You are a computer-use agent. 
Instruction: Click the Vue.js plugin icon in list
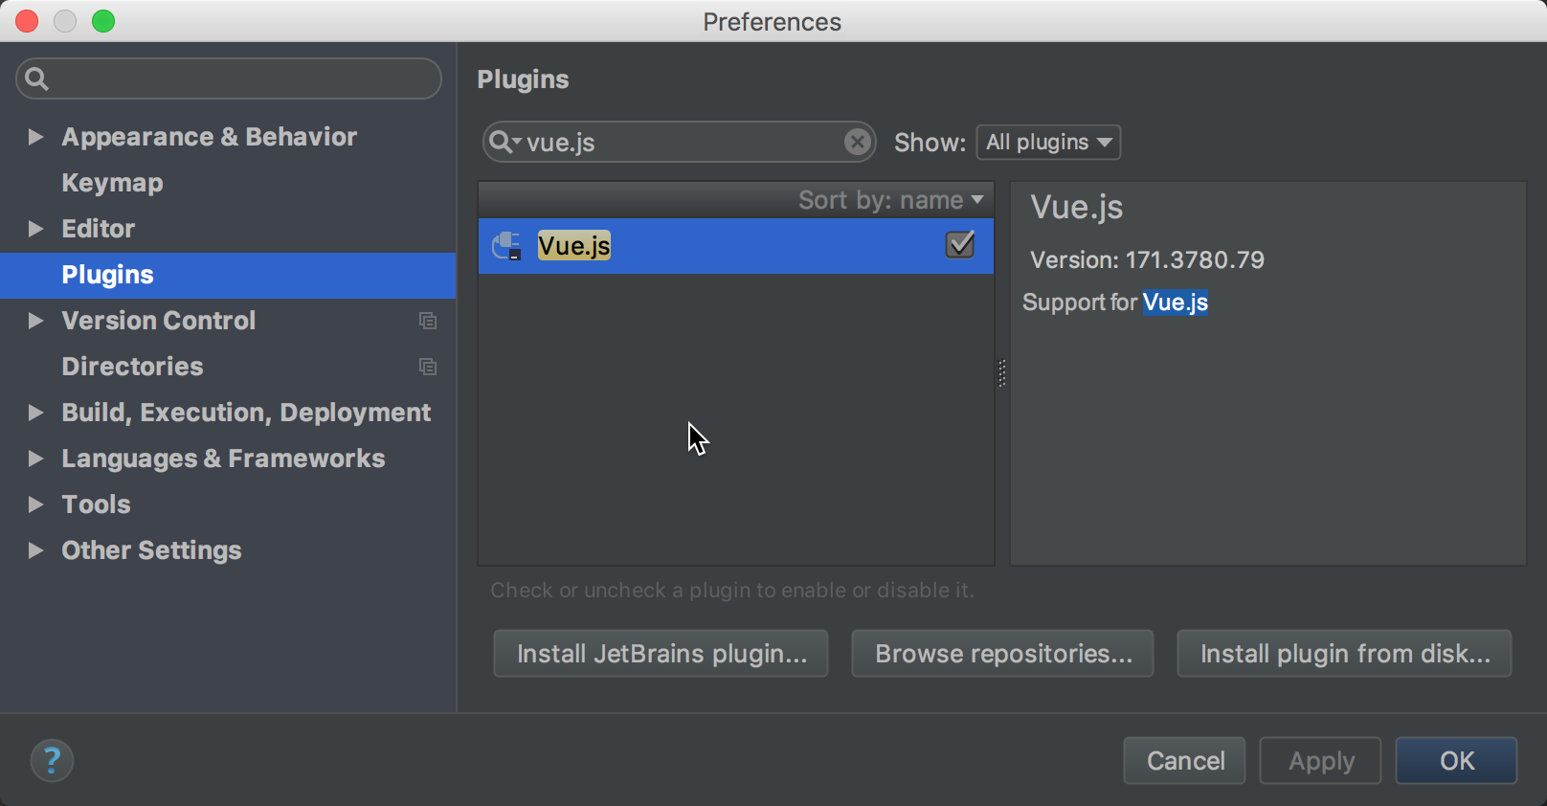(505, 246)
